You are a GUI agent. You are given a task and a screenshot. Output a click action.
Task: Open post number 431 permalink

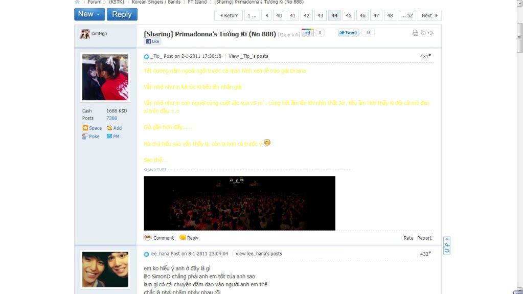[425, 56]
